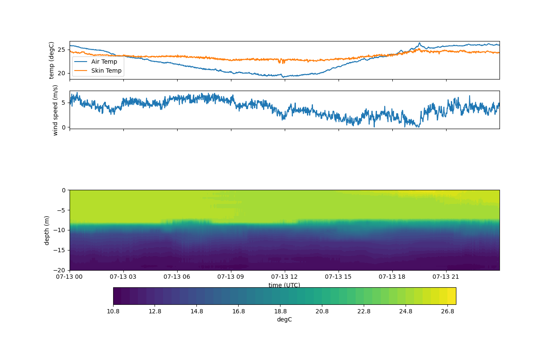
Task: Click the 07-13 06 time tick label
Action: [x=177, y=277]
